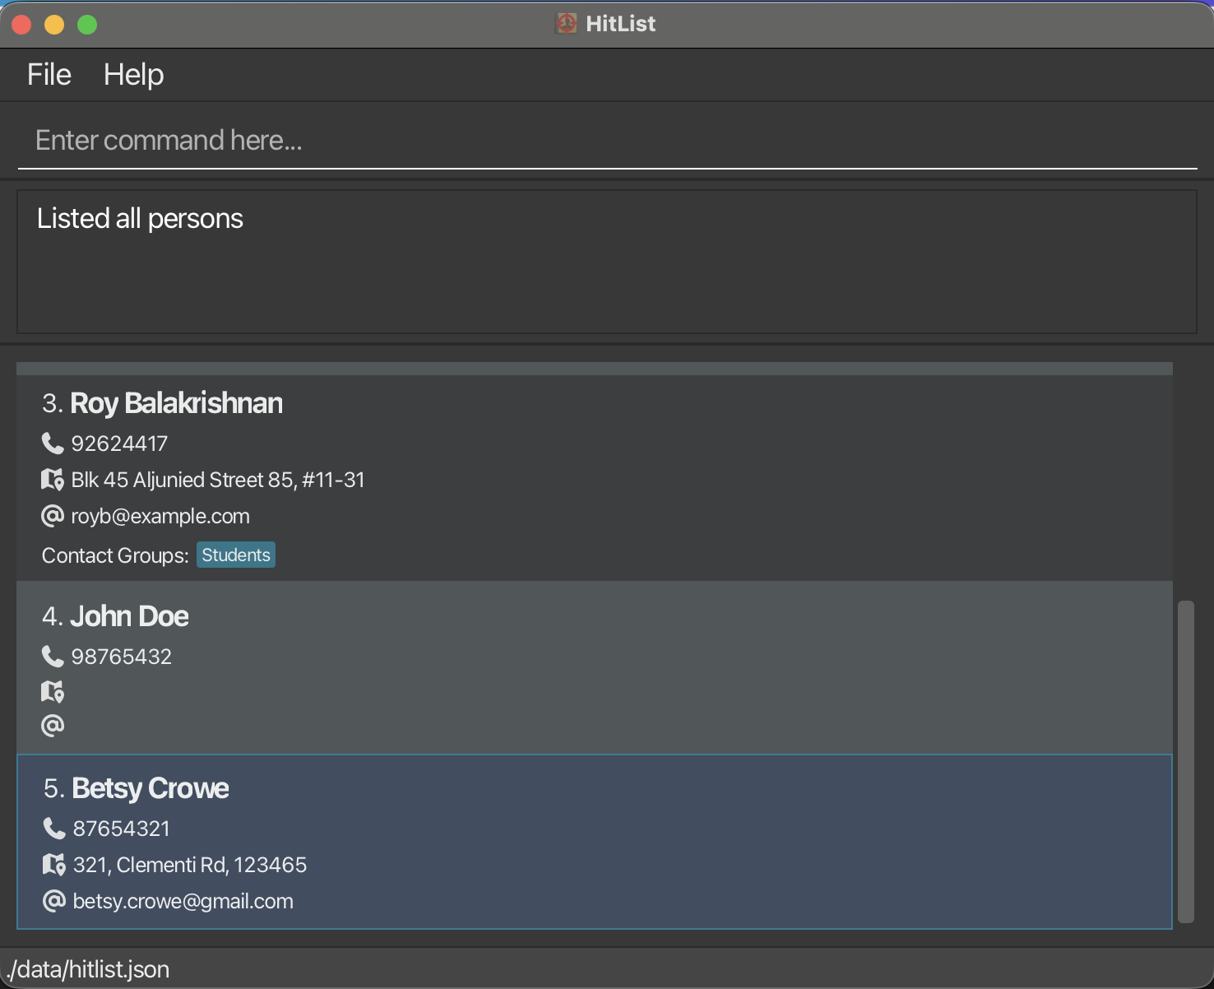The image size is (1214, 989).
Task: Click map icon next to Aljunied Street address
Action: tap(53, 480)
